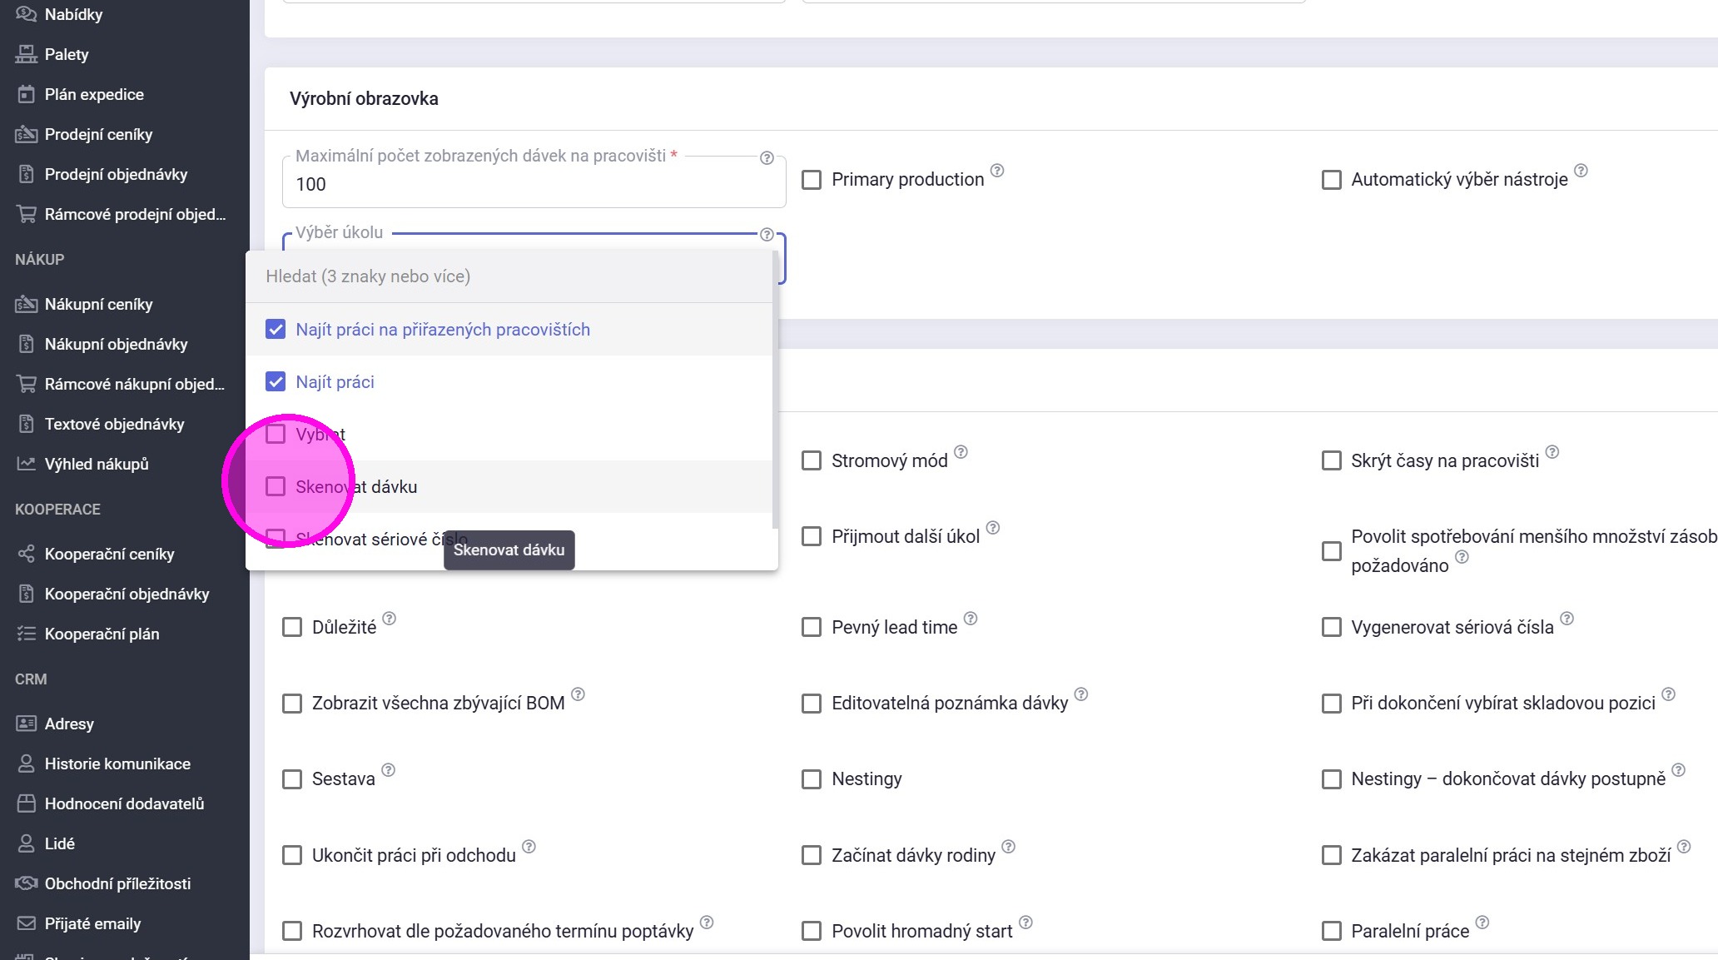Viewport: 1718px width, 960px height.
Task: Click the Výhled nákupů chart icon
Action: 26,464
